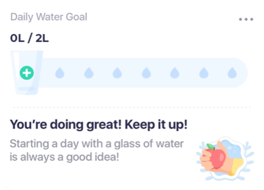Screen dimensions: 264x190
Task: Select the third water drop in the tracker
Action: click(117, 73)
